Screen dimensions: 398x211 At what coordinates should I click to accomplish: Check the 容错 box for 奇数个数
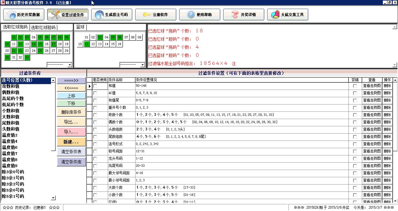[x=355, y=115]
